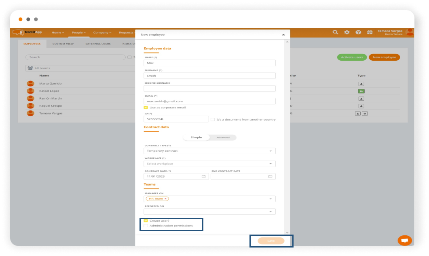
Task: Remove the HR Team tag
Action: [165, 199]
